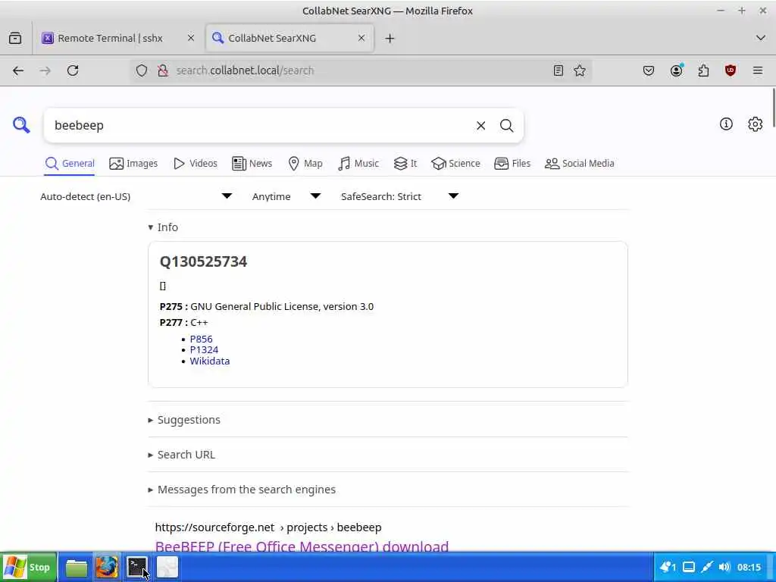Open the Anytime time-range dropdown
Viewport: 776px width, 582px height.
286,196
